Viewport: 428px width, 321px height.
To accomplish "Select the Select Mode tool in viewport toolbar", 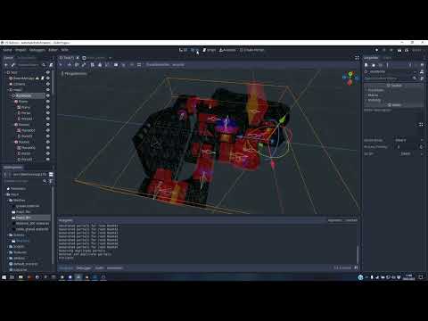I will click(x=62, y=65).
